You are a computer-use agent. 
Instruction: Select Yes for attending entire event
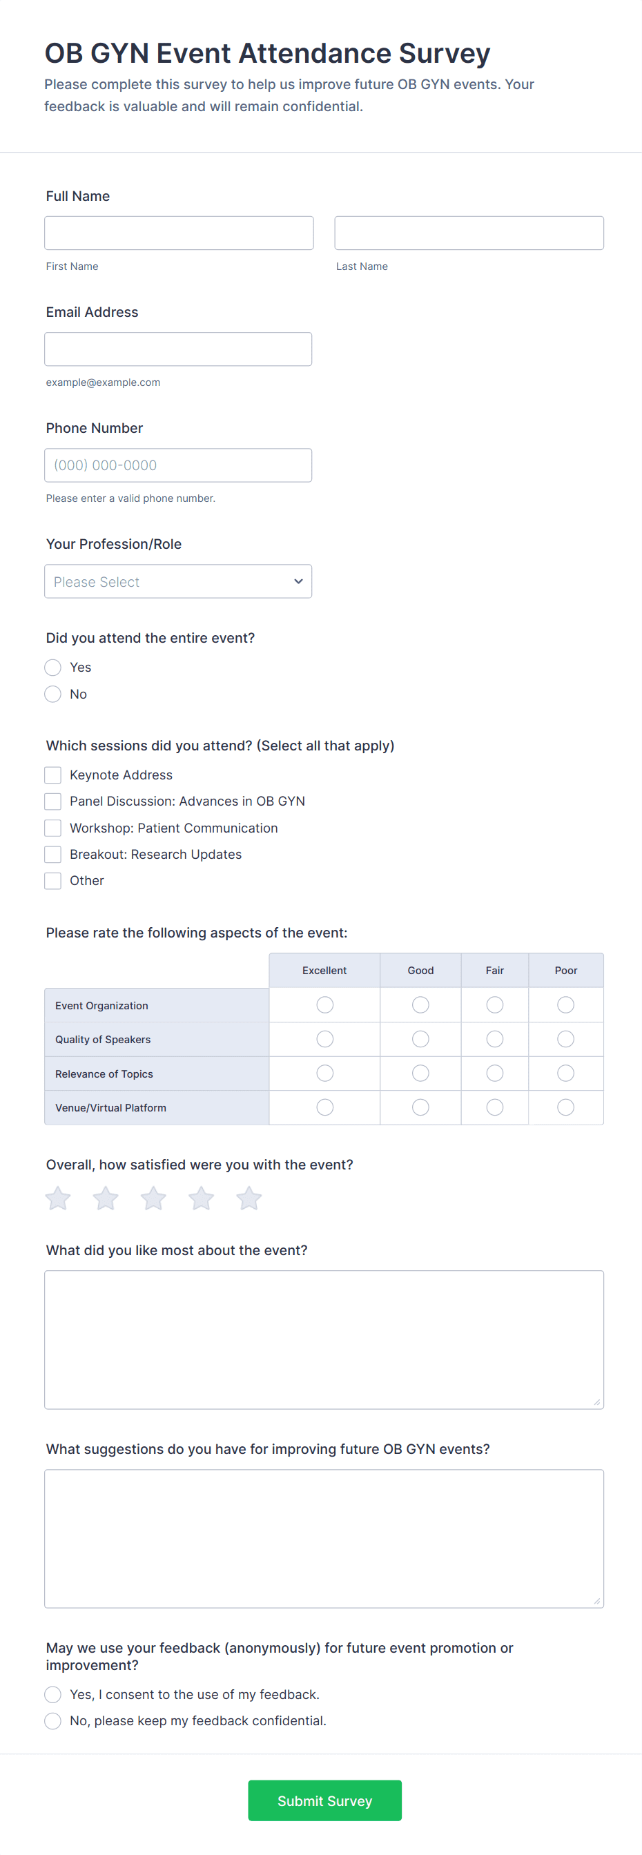[x=52, y=668]
